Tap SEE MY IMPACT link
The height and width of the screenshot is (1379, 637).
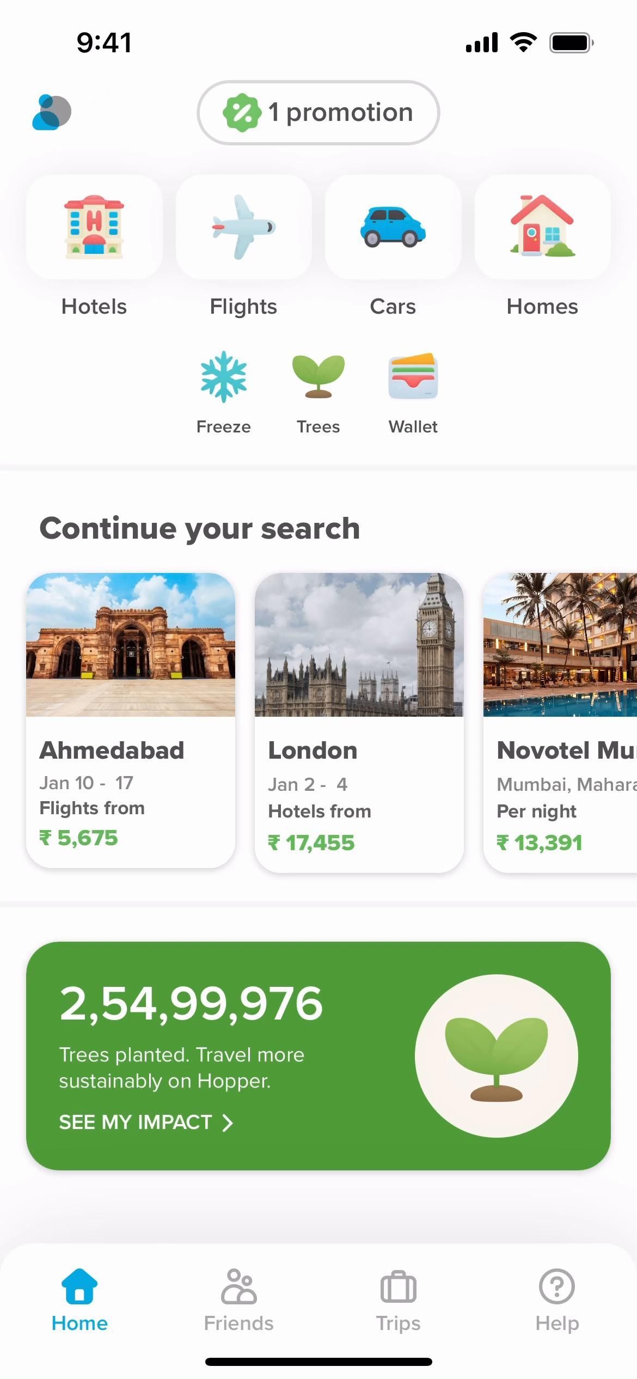[x=135, y=1122]
